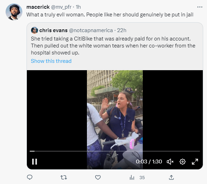Image resolution: width=207 pixels, height=184 pixels.
Task: Retweet this post using the retweet icon
Action: click(x=64, y=177)
